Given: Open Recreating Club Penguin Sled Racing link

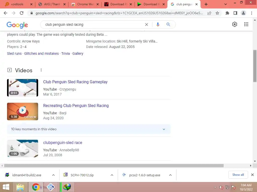Looking at the screenshot, I should (x=76, y=106).
